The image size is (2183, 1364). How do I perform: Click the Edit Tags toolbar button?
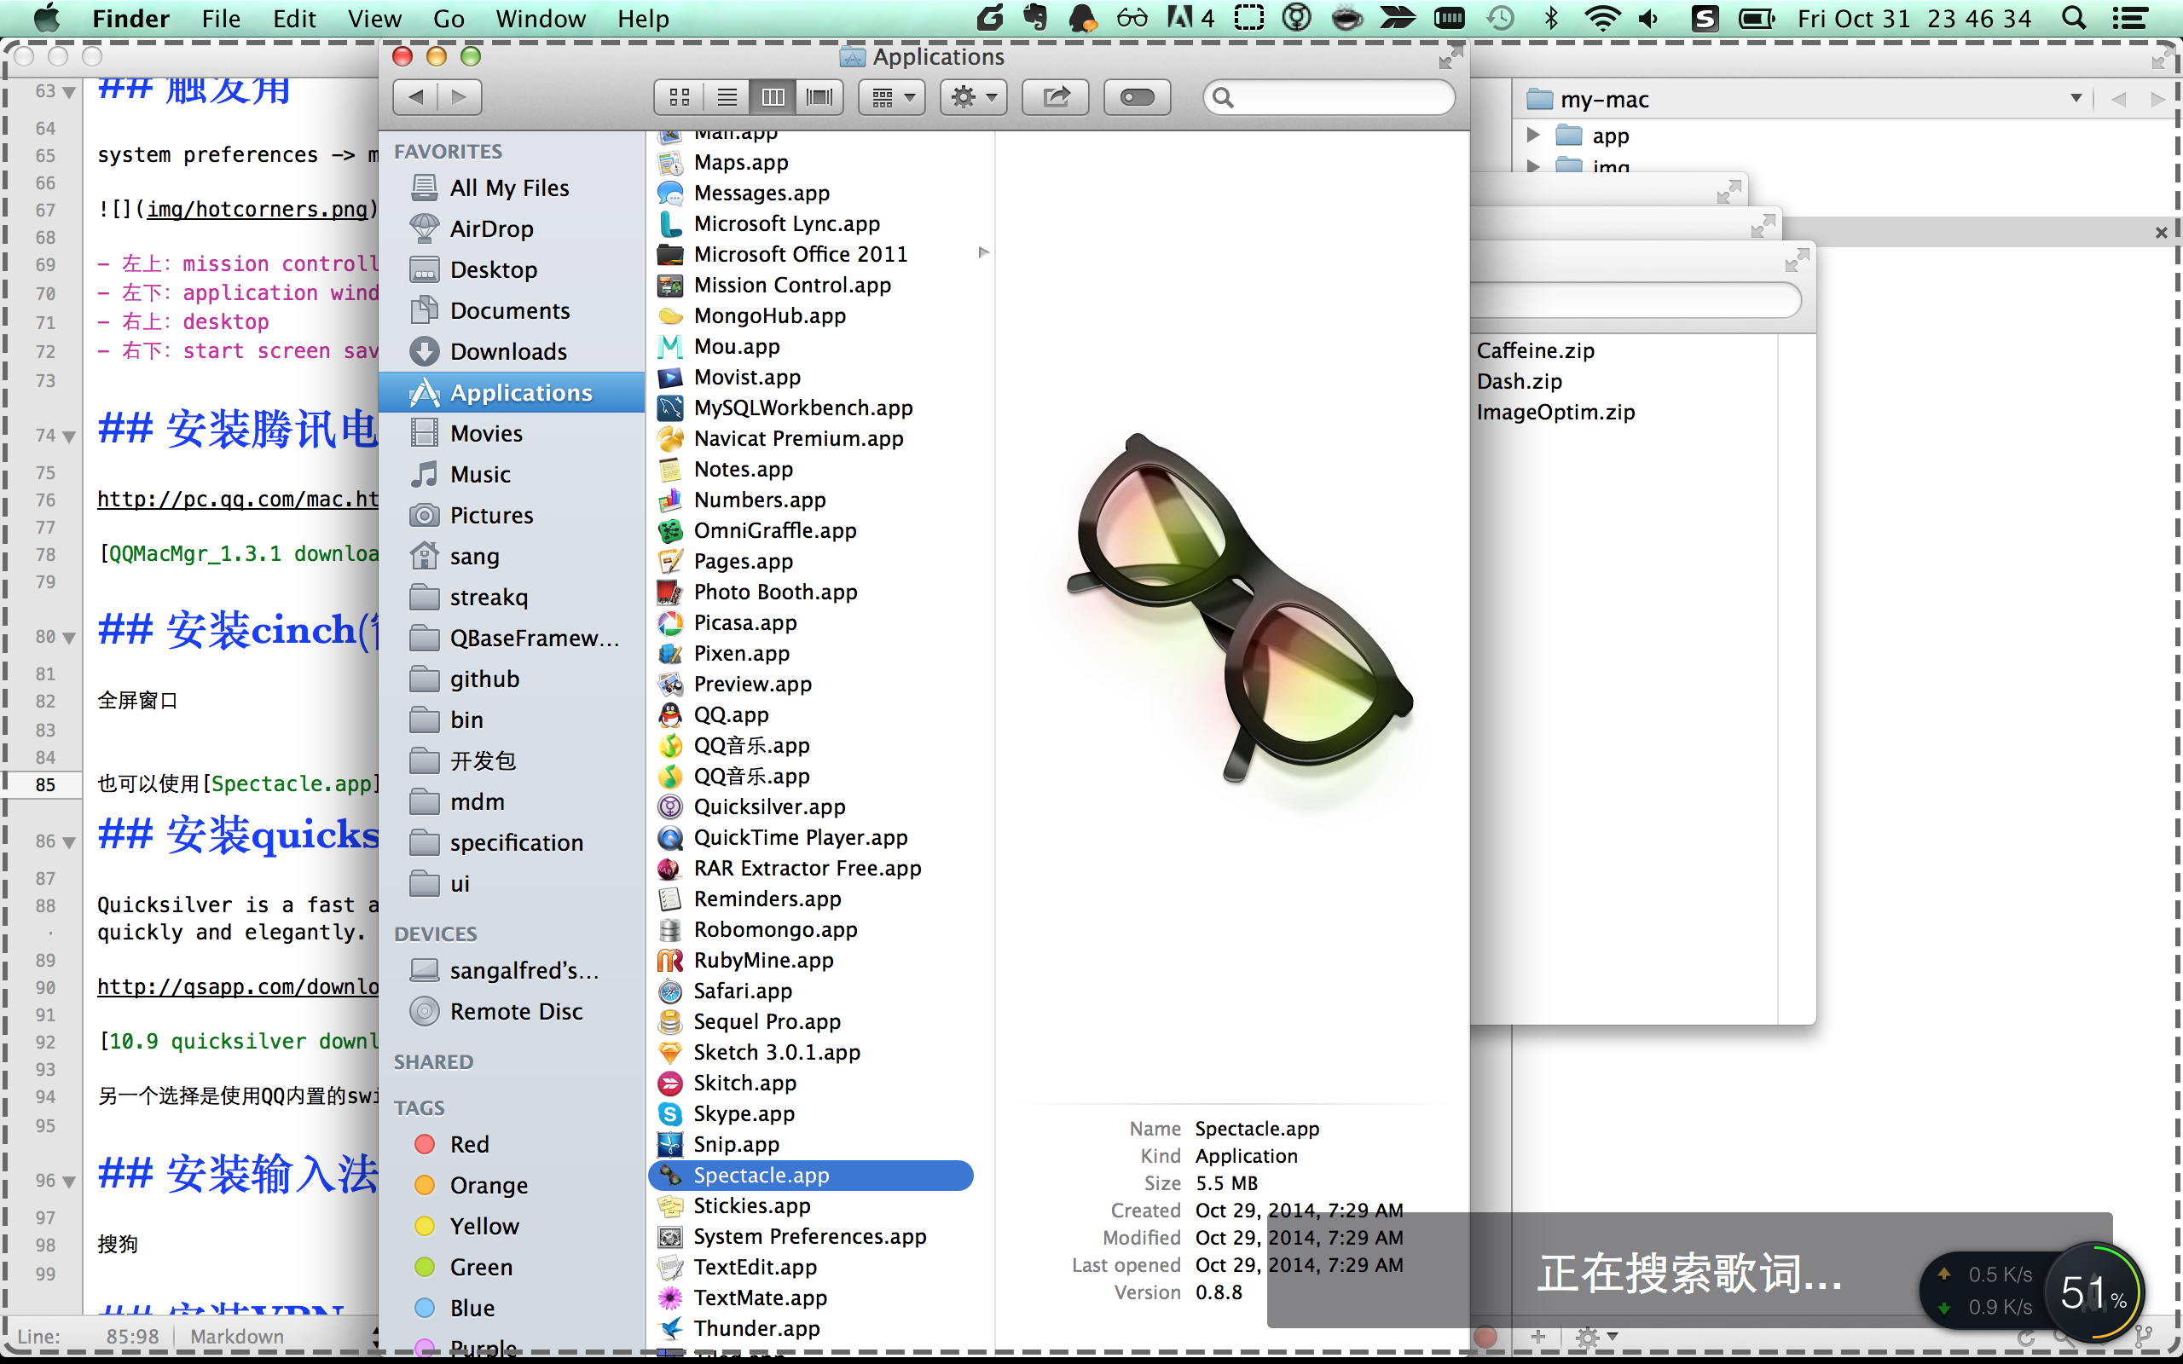point(1137,96)
